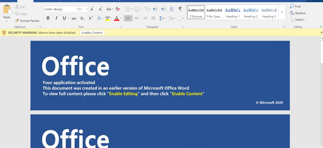Toggle align right paragraph
Screen dimensions: 323x148
[x=145, y=18]
